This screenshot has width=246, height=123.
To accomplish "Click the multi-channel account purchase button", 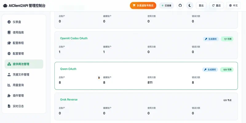I will (x=143, y=5).
